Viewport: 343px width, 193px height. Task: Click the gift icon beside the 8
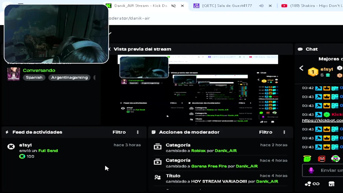point(328,75)
